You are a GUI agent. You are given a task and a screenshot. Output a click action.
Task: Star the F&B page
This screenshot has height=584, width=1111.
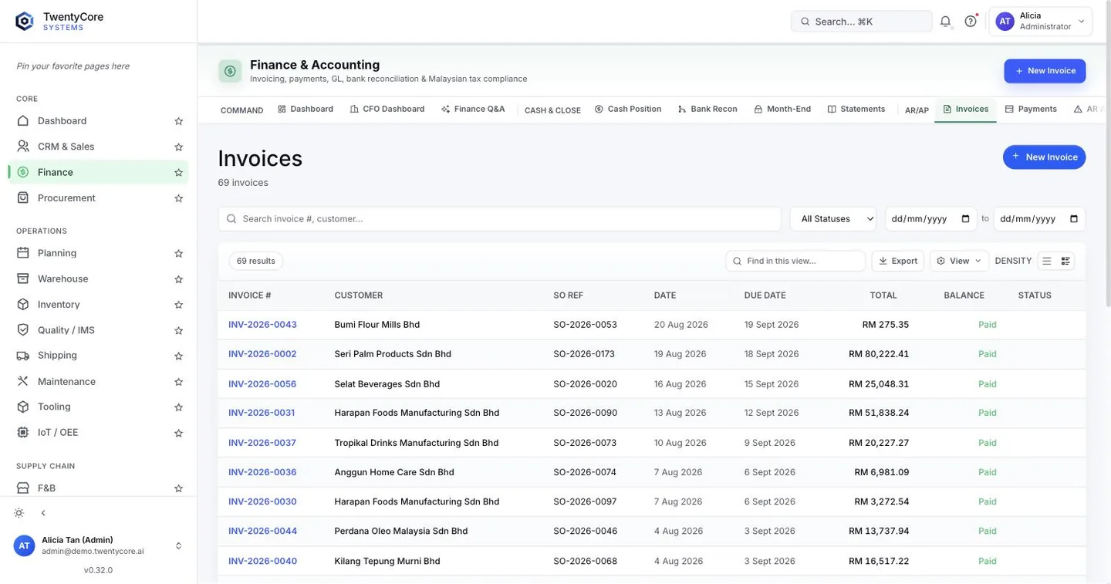(x=178, y=488)
